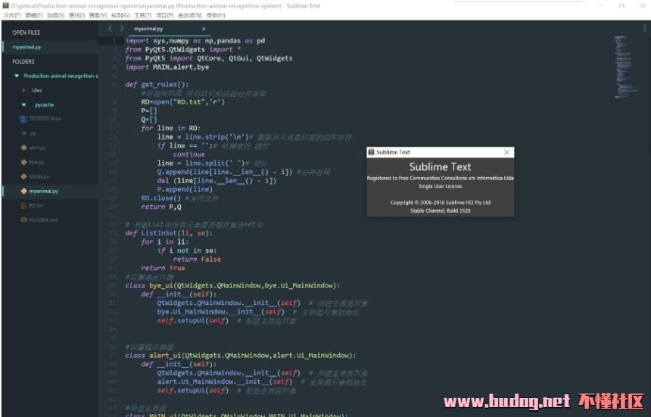Image resolution: width=651 pixels, height=417 pixels.
Task: Open bye.py from the folder tree
Action: 36,162
